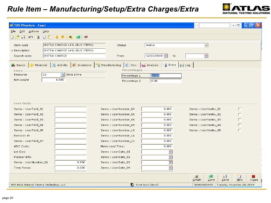Click the ABC Code input field
Image resolution: width=271 pixels, height=203 pixels.
tap(70, 146)
